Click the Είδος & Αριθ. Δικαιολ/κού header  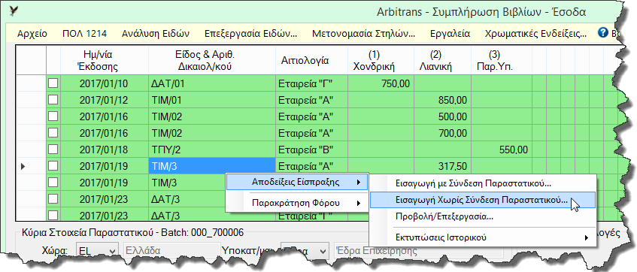212,60
